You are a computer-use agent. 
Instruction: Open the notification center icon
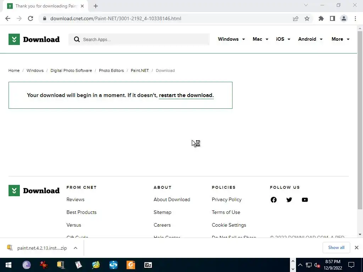(351, 265)
